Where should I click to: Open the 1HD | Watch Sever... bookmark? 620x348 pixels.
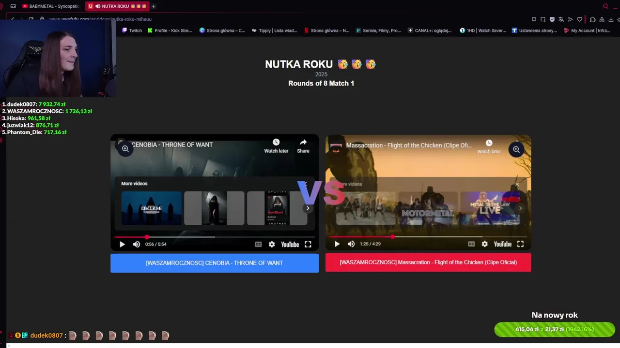tap(482, 30)
